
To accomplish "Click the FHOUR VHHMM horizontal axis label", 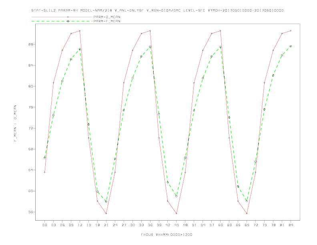I will [x=167, y=235].
